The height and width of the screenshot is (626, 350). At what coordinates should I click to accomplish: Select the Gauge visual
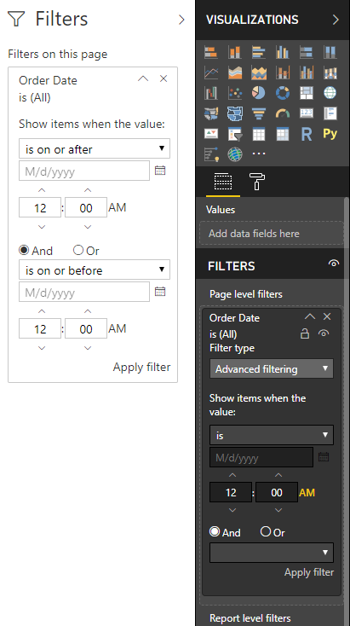282,113
